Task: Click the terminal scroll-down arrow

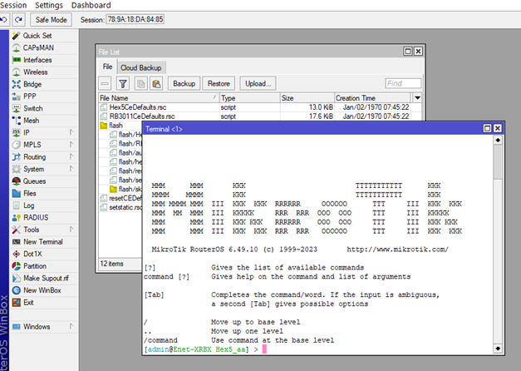Action: (498, 349)
